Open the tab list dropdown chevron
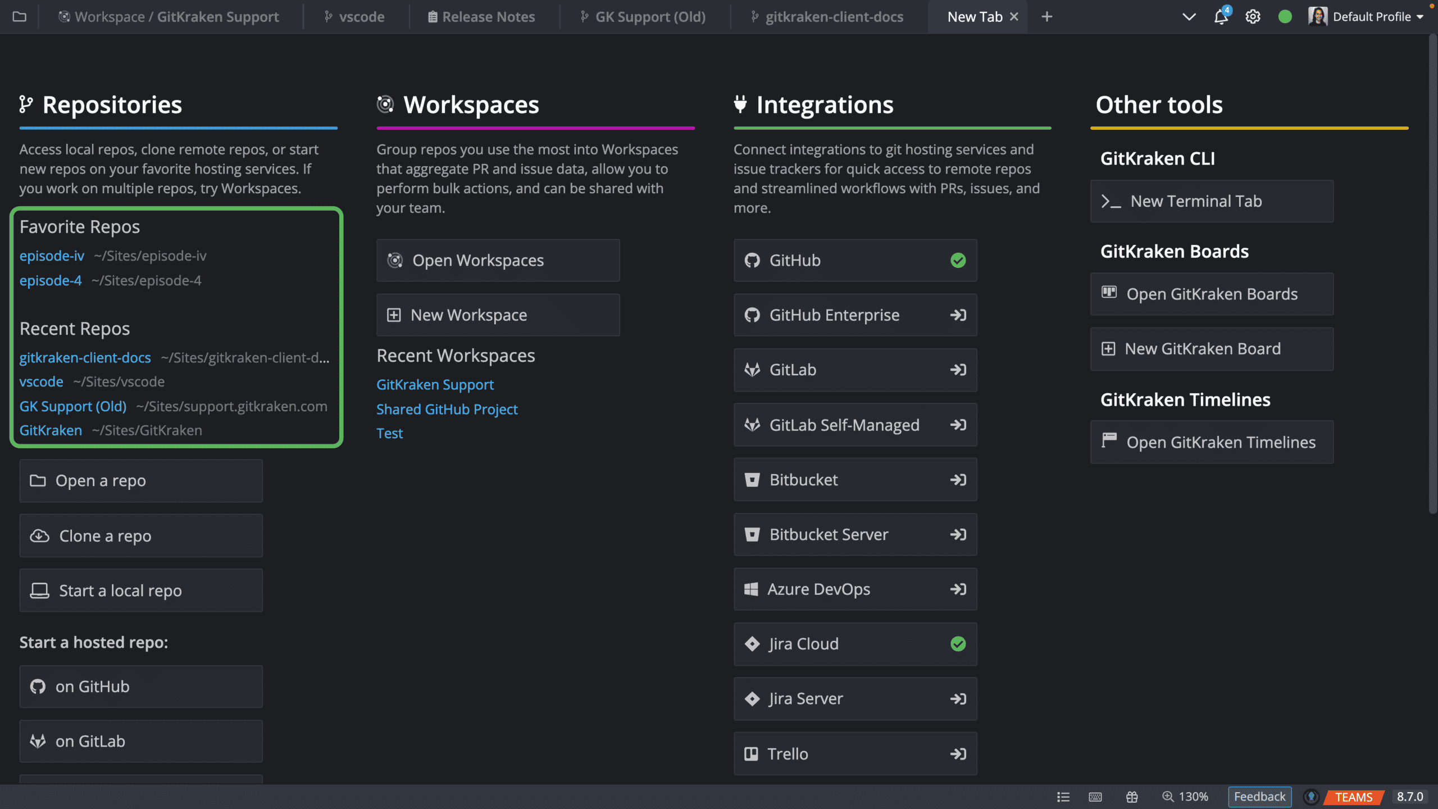1438x809 pixels. coord(1189,17)
